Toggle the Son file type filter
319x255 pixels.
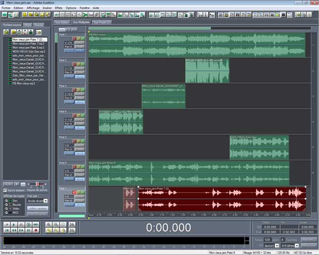(6, 201)
